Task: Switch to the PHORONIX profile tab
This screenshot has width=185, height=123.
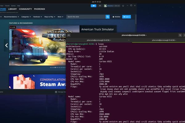Action: pos(39,9)
